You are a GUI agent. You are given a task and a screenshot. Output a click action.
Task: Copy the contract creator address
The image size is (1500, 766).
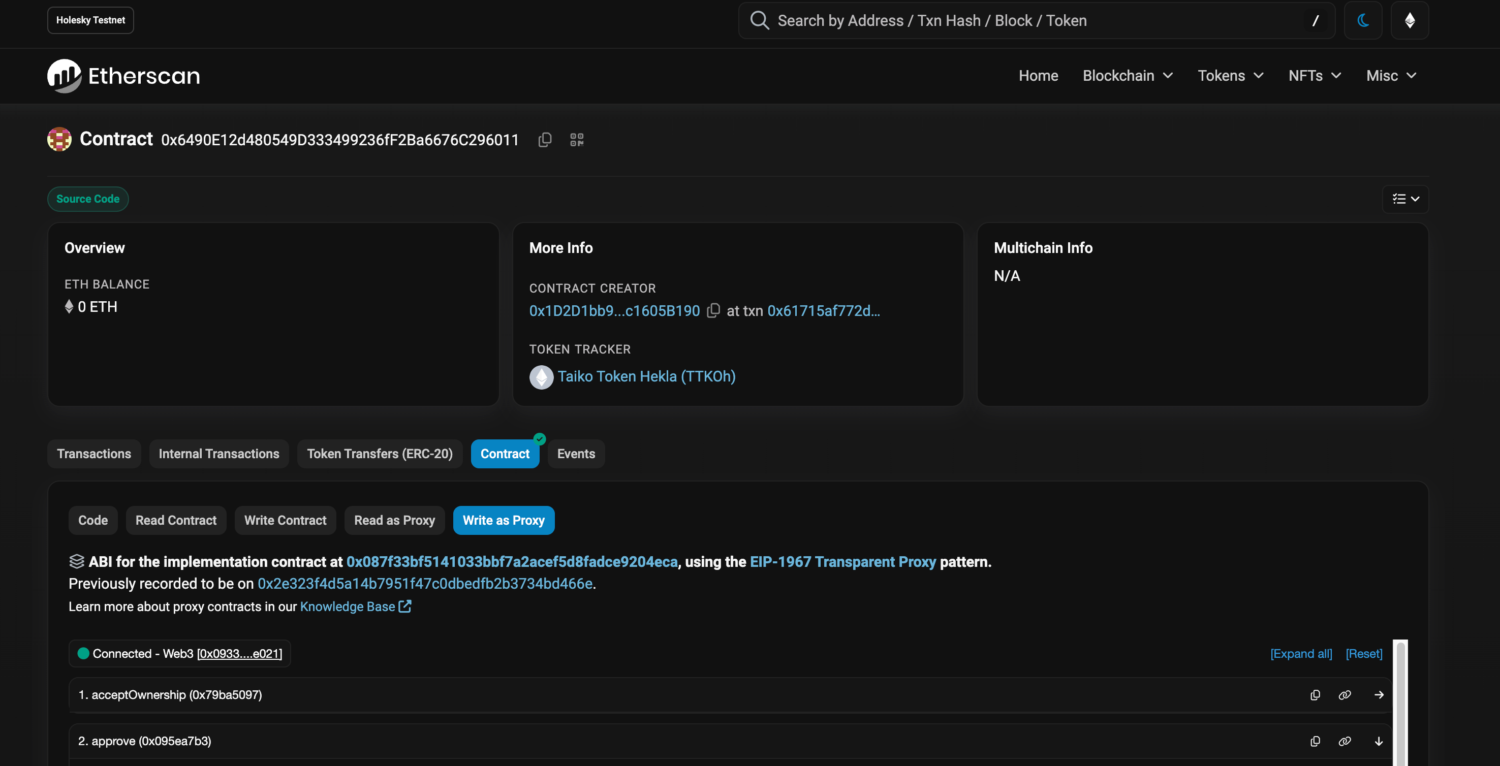pyautogui.click(x=713, y=311)
